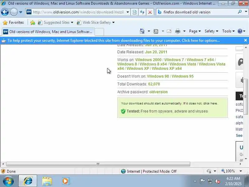
Task: Click the network tray icon
Action: (x=210, y=181)
